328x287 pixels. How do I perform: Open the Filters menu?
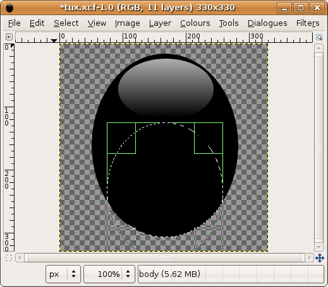click(x=308, y=23)
